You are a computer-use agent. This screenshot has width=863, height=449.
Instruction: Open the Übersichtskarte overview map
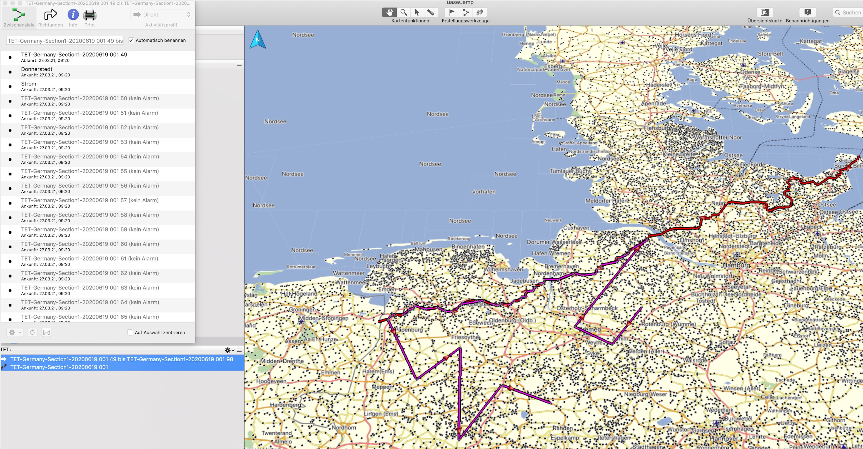tap(765, 12)
